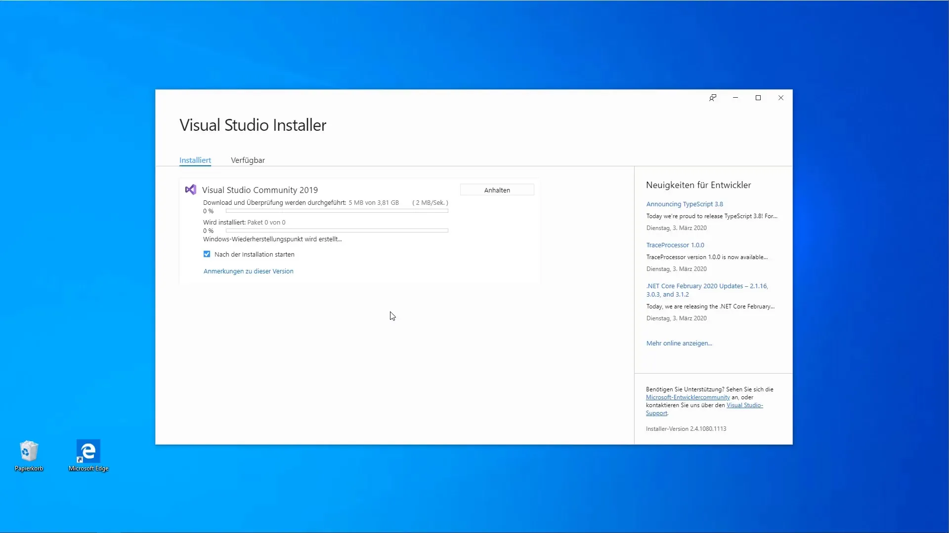Open Microsoft-Entwicklercommunity link

[x=688, y=397]
